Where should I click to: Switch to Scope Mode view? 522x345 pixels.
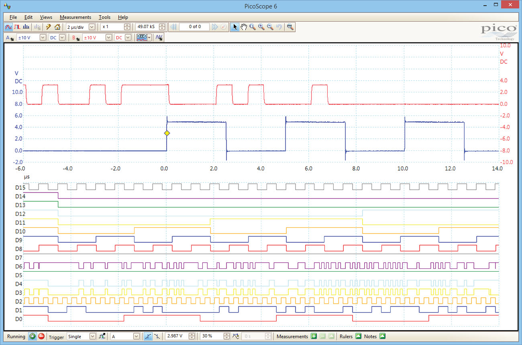[8, 27]
